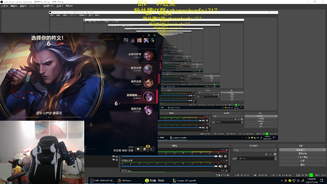Select the 皎月女神 teammate portrait
Screen dimensions: 327x184
click(148, 69)
